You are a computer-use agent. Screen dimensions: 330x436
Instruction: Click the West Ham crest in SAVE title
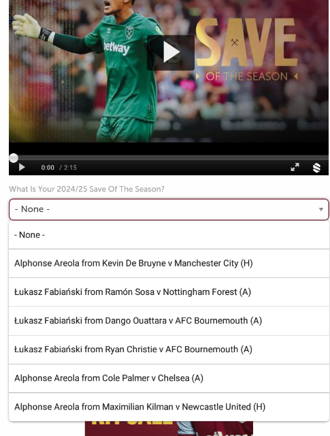pos(235,42)
